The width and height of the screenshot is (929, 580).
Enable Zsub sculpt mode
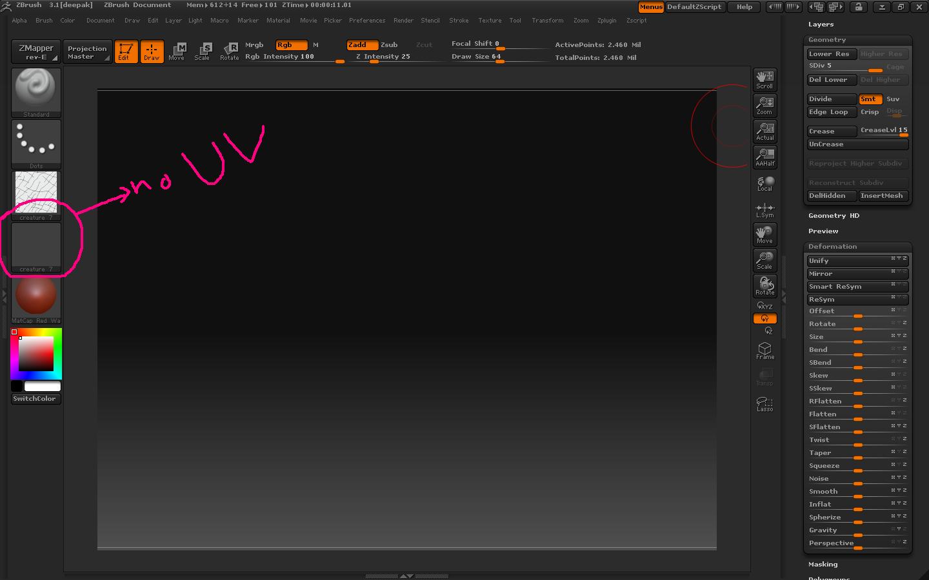[x=389, y=45]
